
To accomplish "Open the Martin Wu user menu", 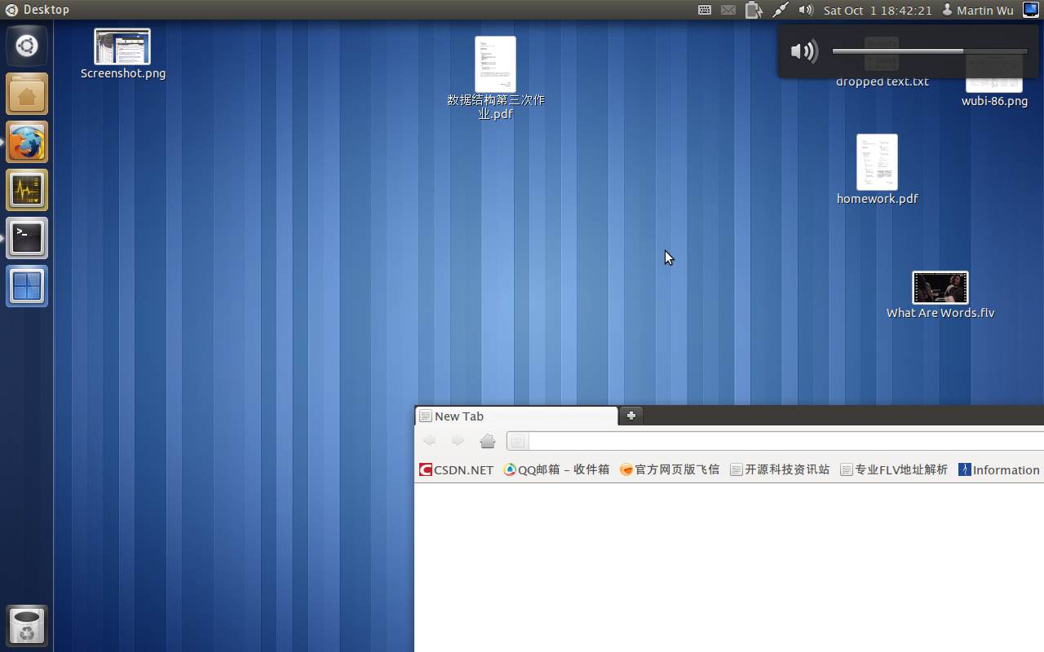I will tap(977, 10).
